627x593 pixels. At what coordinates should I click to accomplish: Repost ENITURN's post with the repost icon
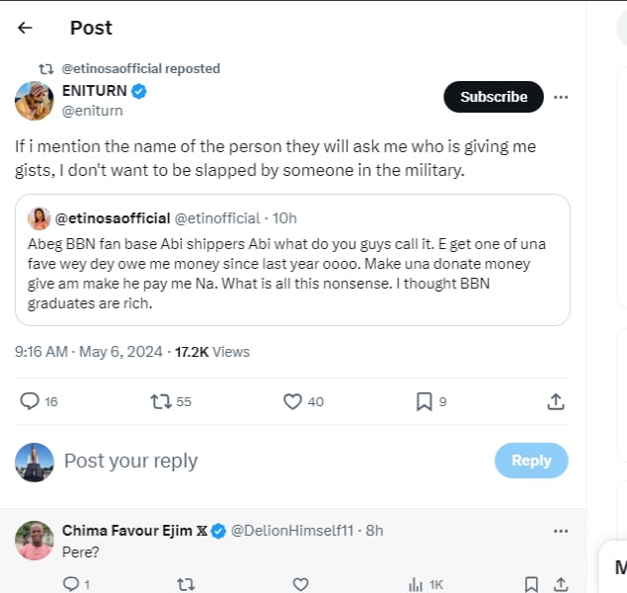160,401
